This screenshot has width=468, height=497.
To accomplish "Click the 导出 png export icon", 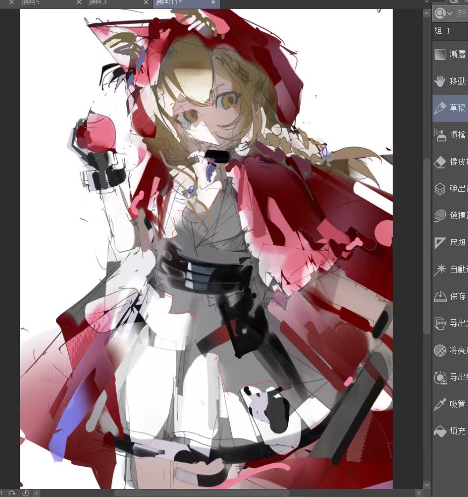I will [x=440, y=324].
